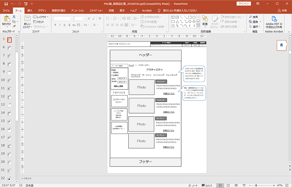Select the Format Painter brush icon

point(14,26)
